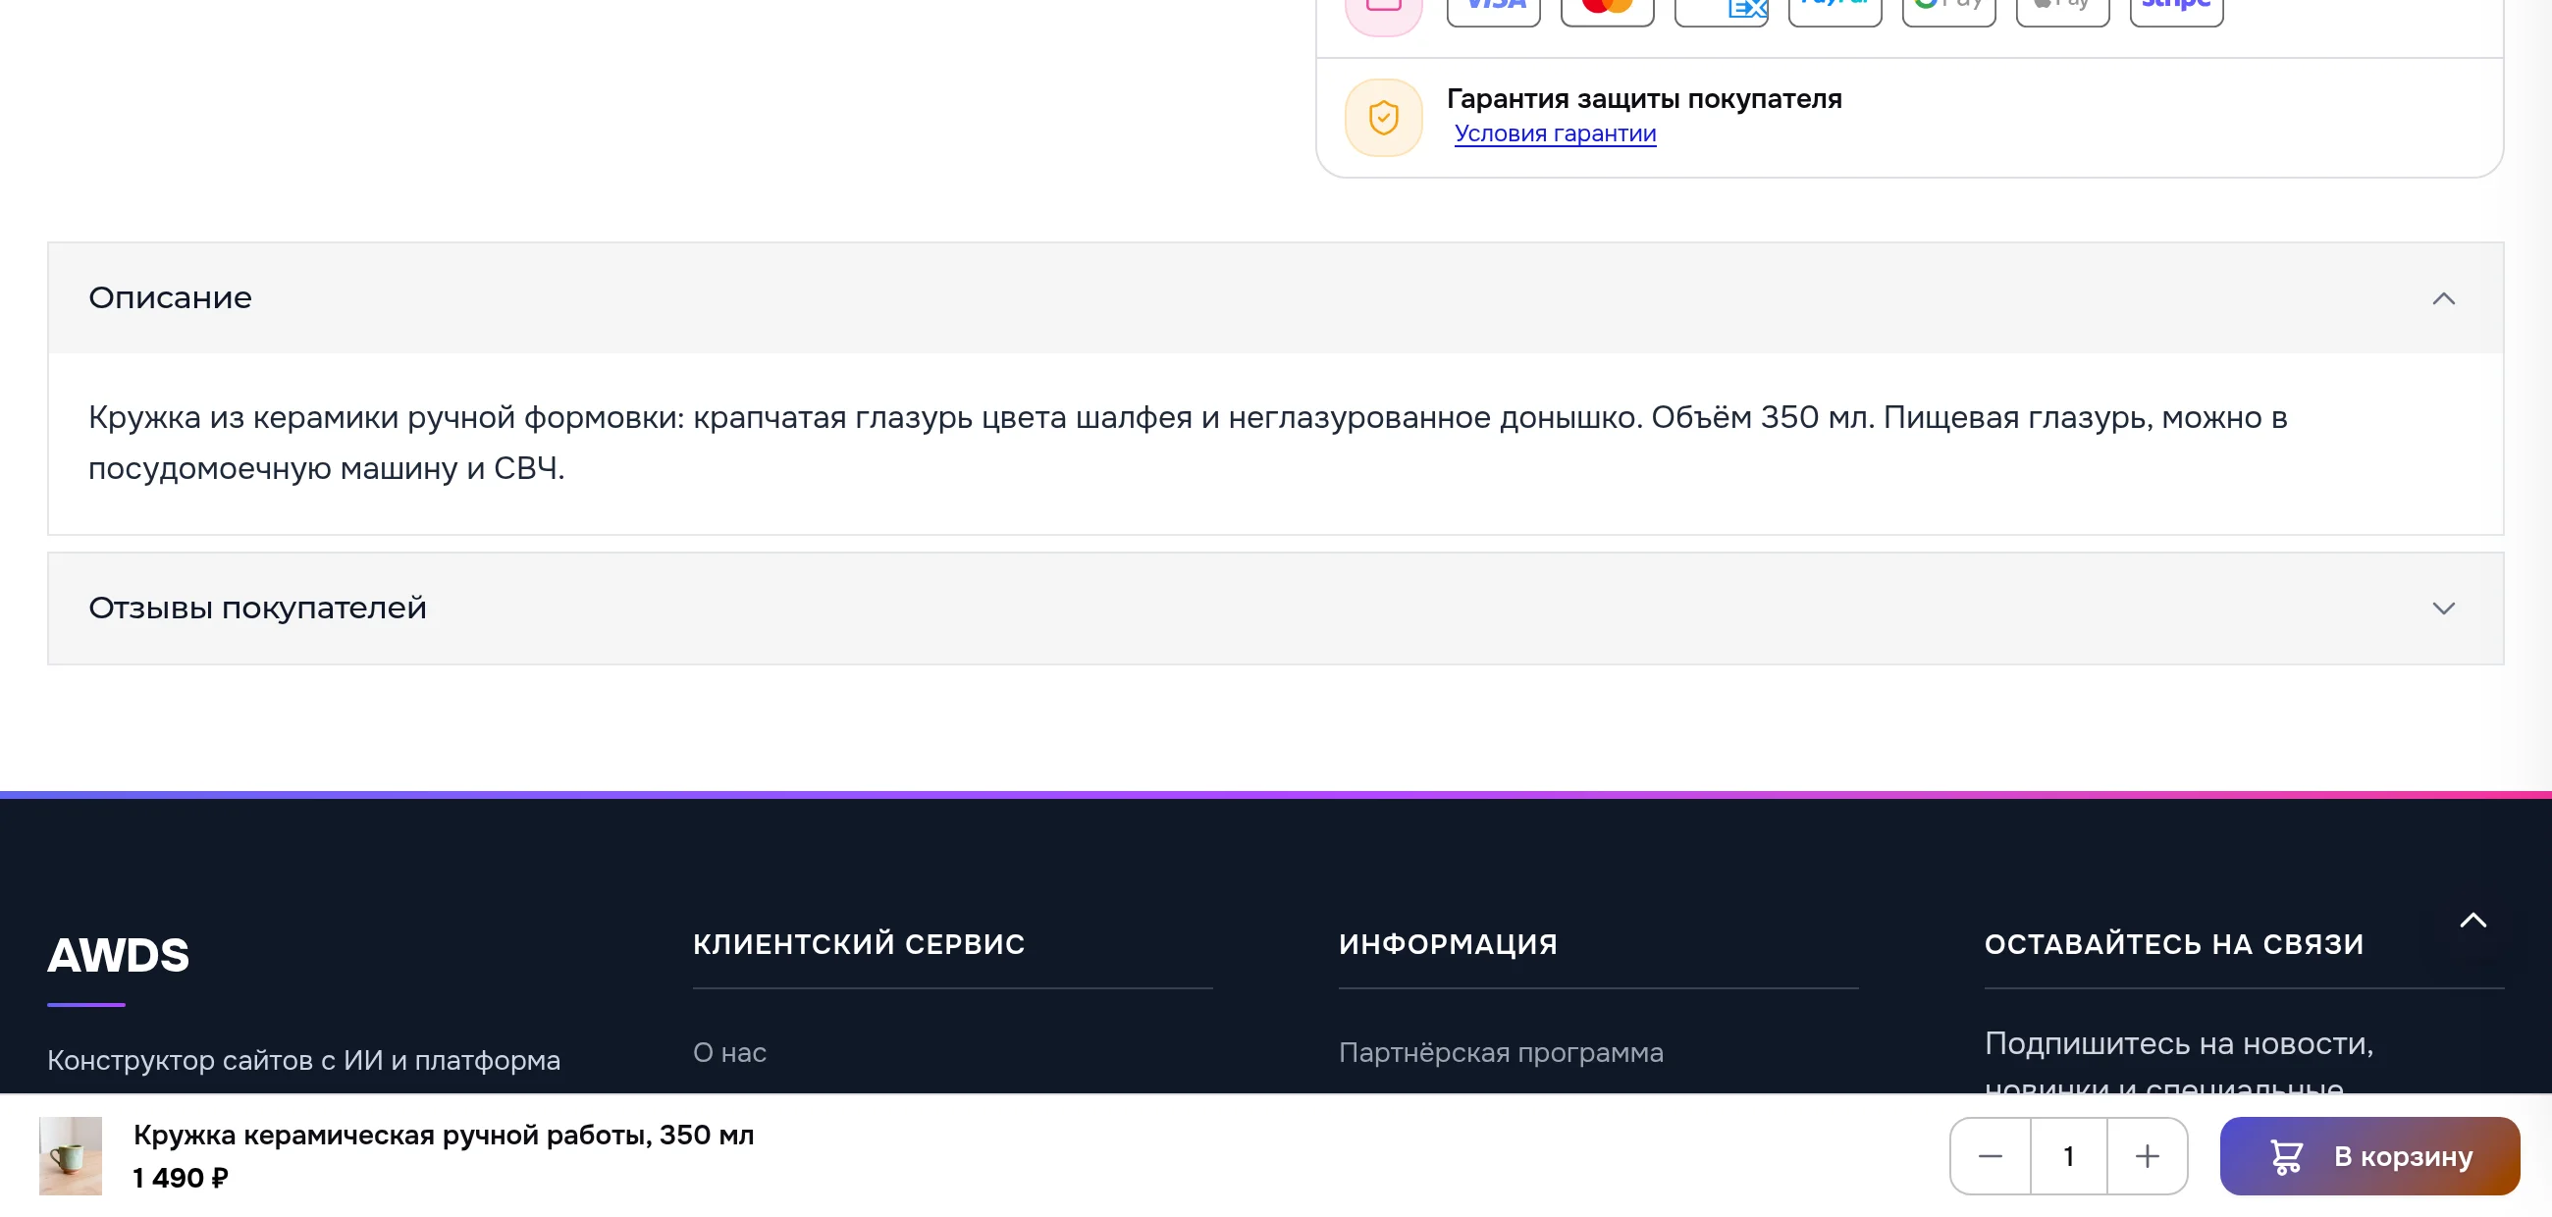Screen dimensions: 2552x1217
Task: Click the sticky bar product title Кружка керамическая
Action: tap(444, 1135)
